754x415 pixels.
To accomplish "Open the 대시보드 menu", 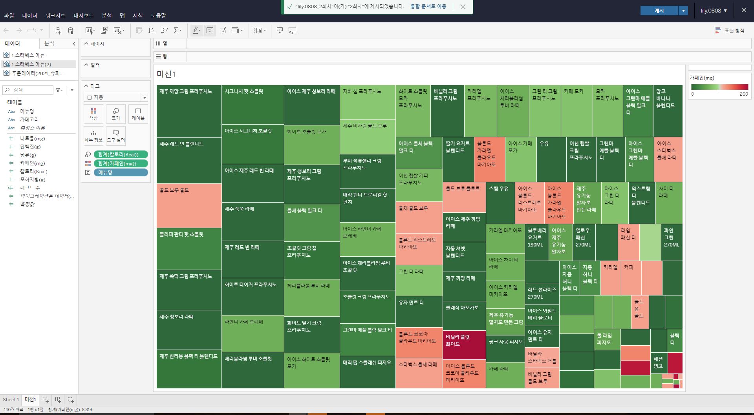I will click(83, 15).
